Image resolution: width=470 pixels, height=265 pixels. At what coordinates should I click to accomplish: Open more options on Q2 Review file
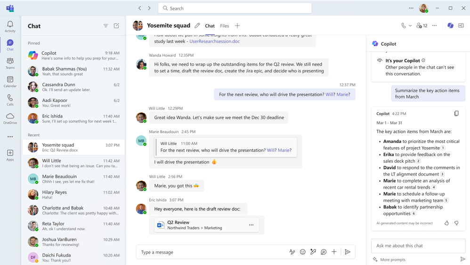pyautogui.click(x=251, y=225)
